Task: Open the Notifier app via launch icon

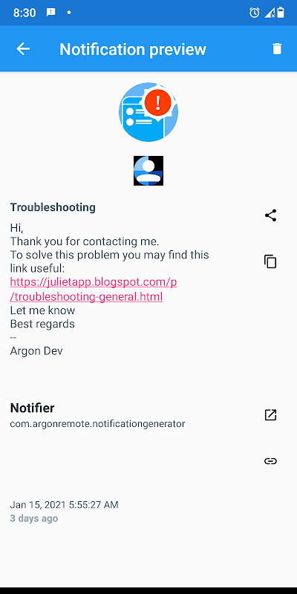Action: click(x=270, y=415)
